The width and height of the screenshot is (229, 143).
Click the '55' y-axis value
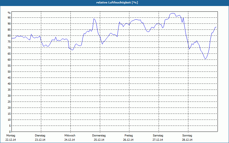coord(9,66)
